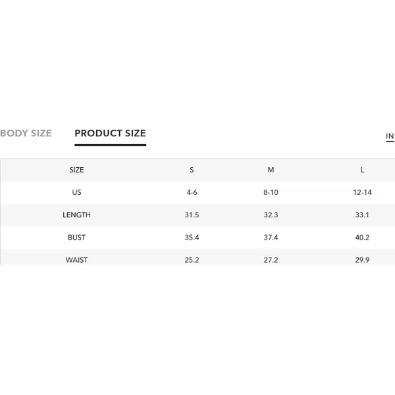Click the 35.4 bust value
395x395 pixels.
pyautogui.click(x=192, y=238)
